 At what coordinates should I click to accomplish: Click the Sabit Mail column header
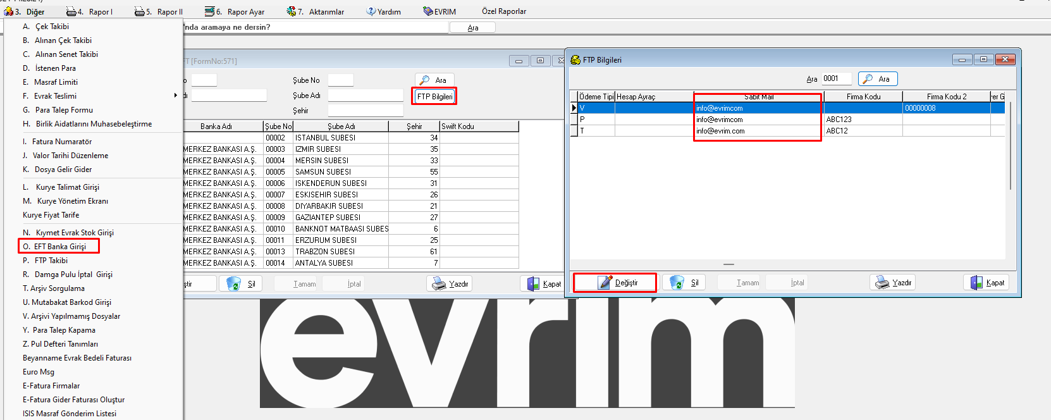759,97
